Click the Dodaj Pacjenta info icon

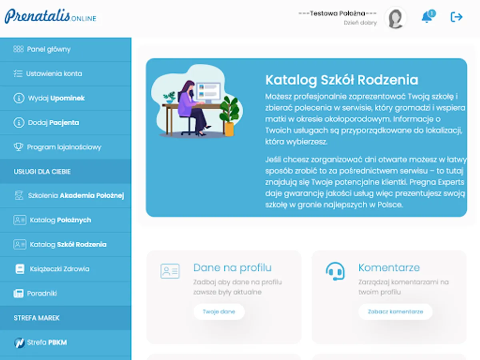[x=19, y=122]
